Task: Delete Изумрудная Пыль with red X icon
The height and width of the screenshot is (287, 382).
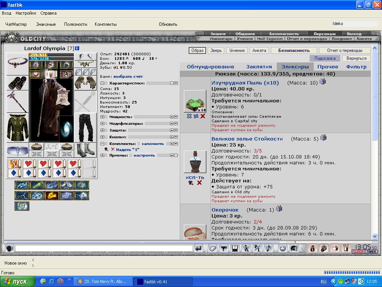Action: pyautogui.click(x=203, y=116)
